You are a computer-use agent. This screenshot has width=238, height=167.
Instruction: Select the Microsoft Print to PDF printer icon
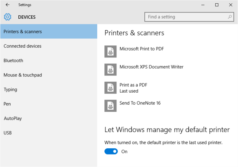[x=111, y=52]
